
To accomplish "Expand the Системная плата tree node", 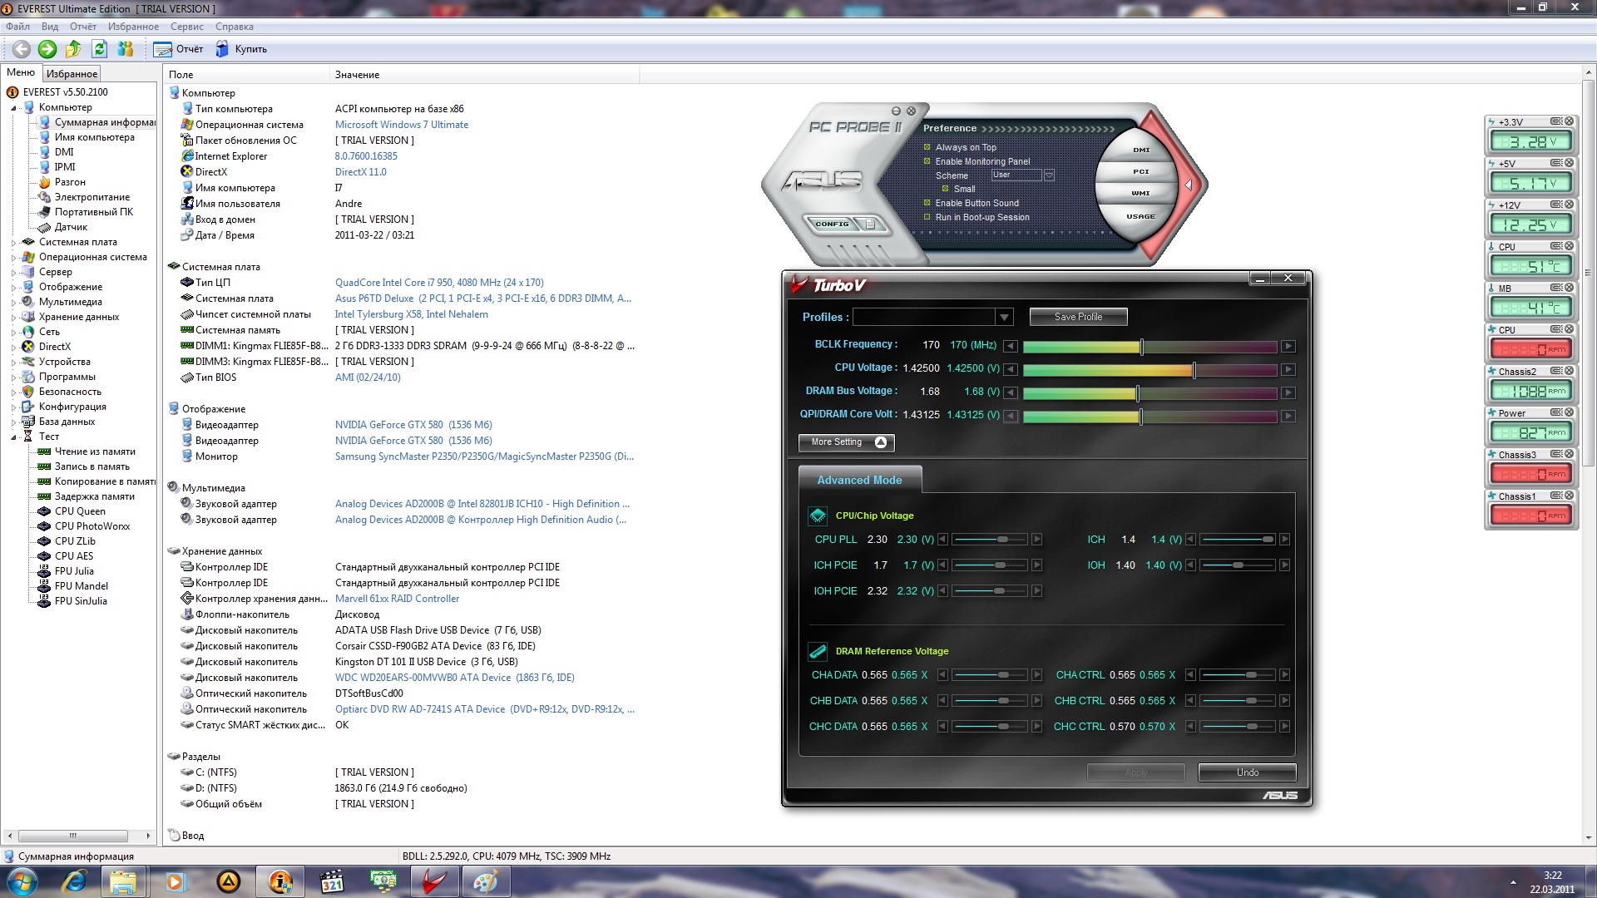I will (x=14, y=242).
